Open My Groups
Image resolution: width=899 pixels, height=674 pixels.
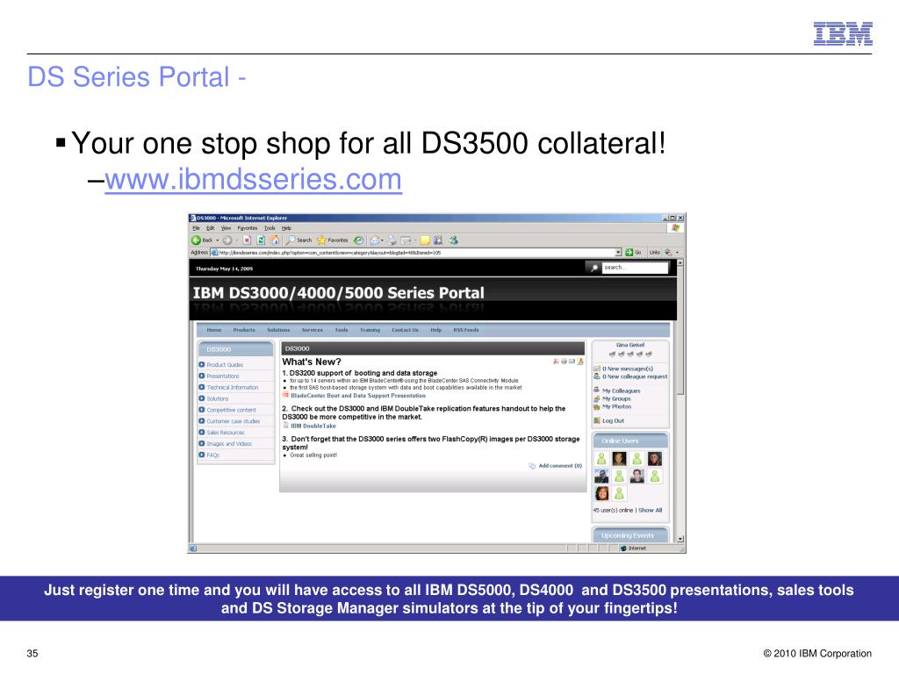(616, 399)
